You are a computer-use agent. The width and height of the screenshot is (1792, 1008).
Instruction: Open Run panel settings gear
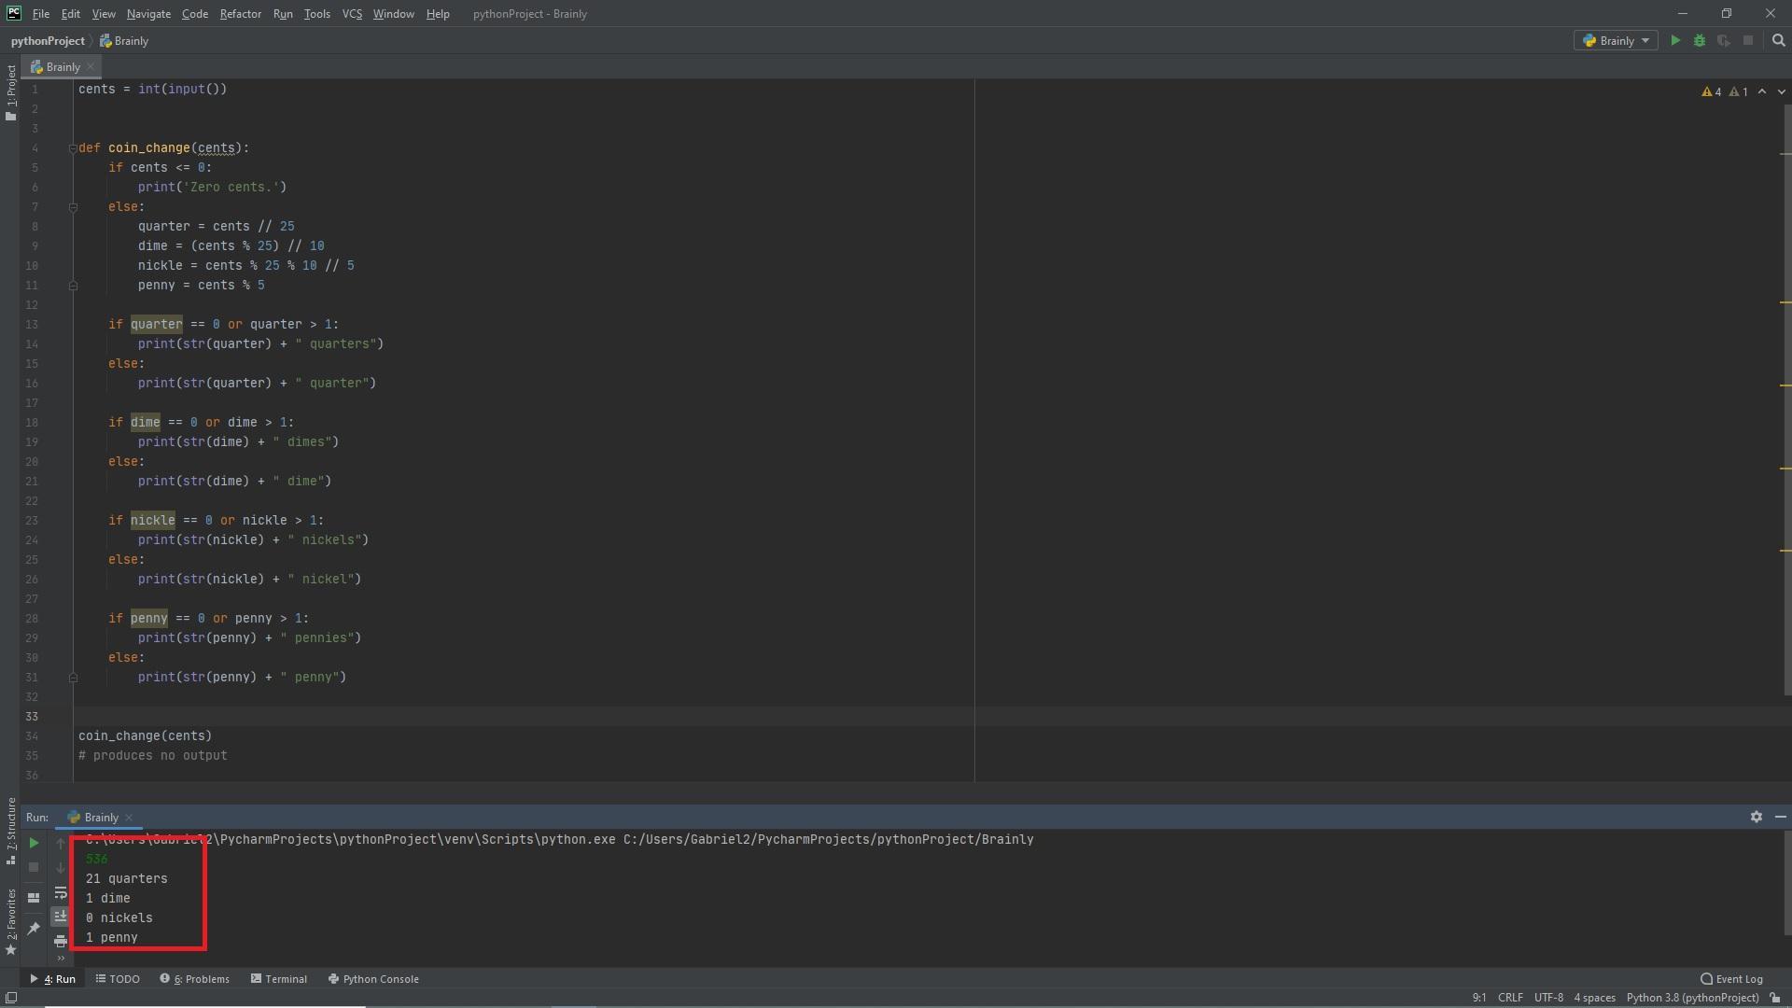click(x=1756, y=817)
